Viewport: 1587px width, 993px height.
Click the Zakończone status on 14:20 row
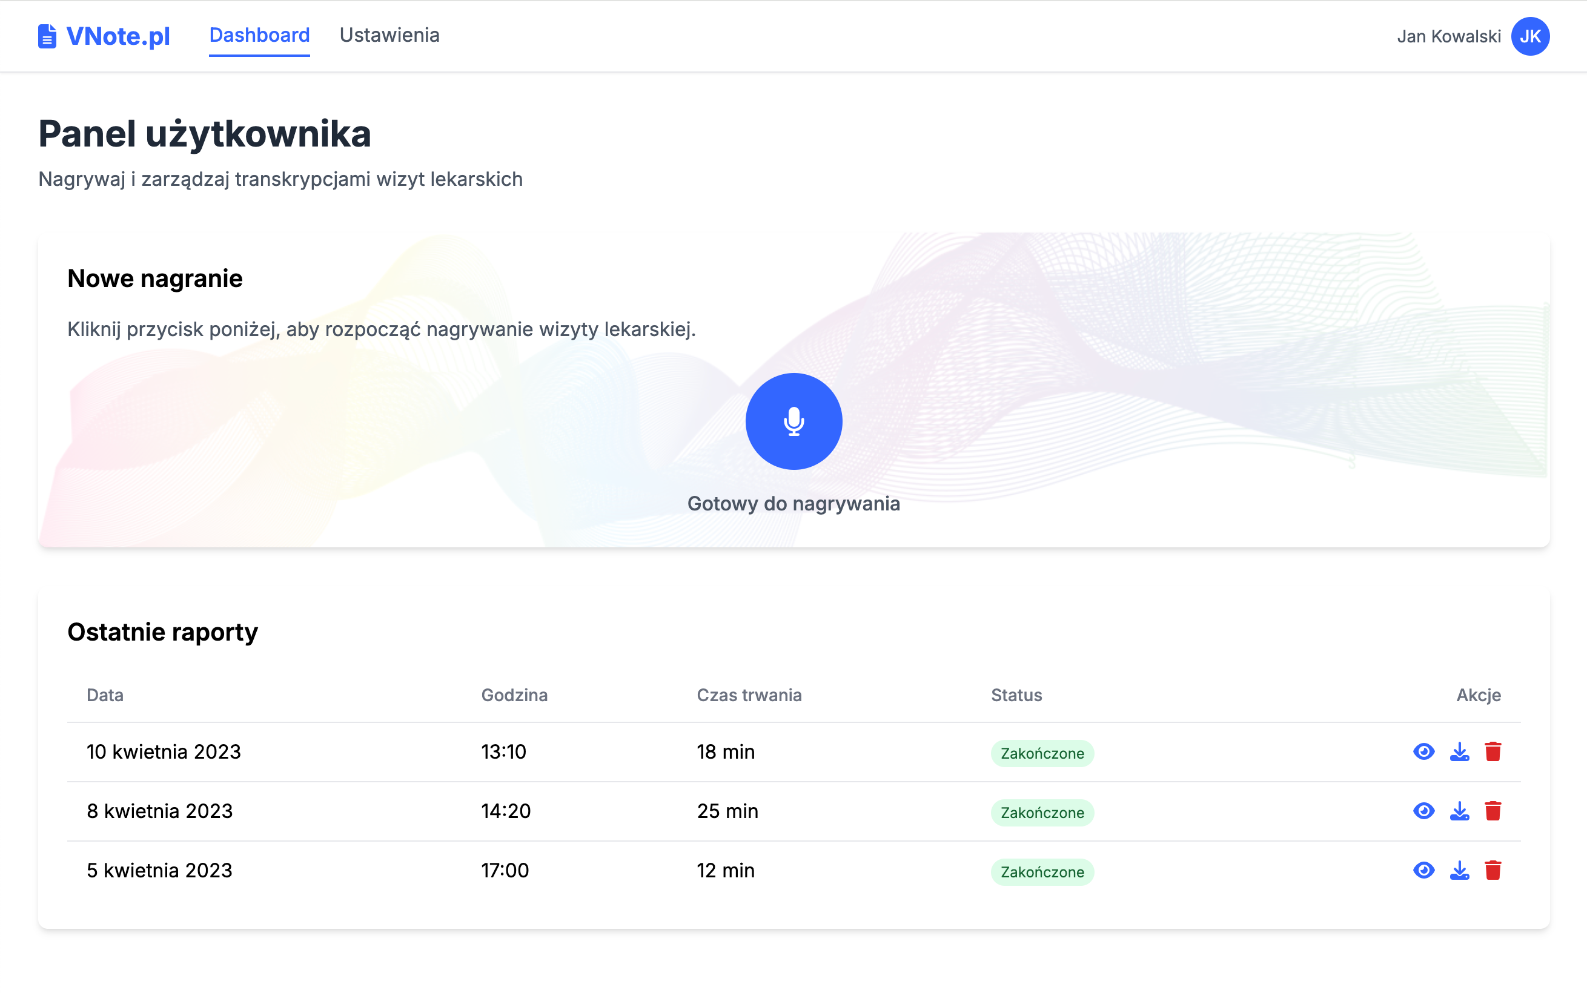pos(1042,813)
